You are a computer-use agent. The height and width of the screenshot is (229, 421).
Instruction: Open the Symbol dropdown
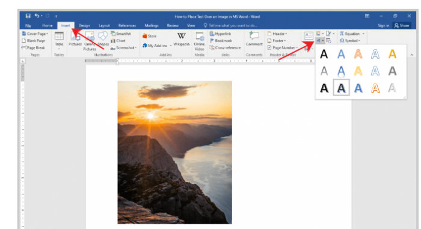pyautogui.click(x=350, y=40)
